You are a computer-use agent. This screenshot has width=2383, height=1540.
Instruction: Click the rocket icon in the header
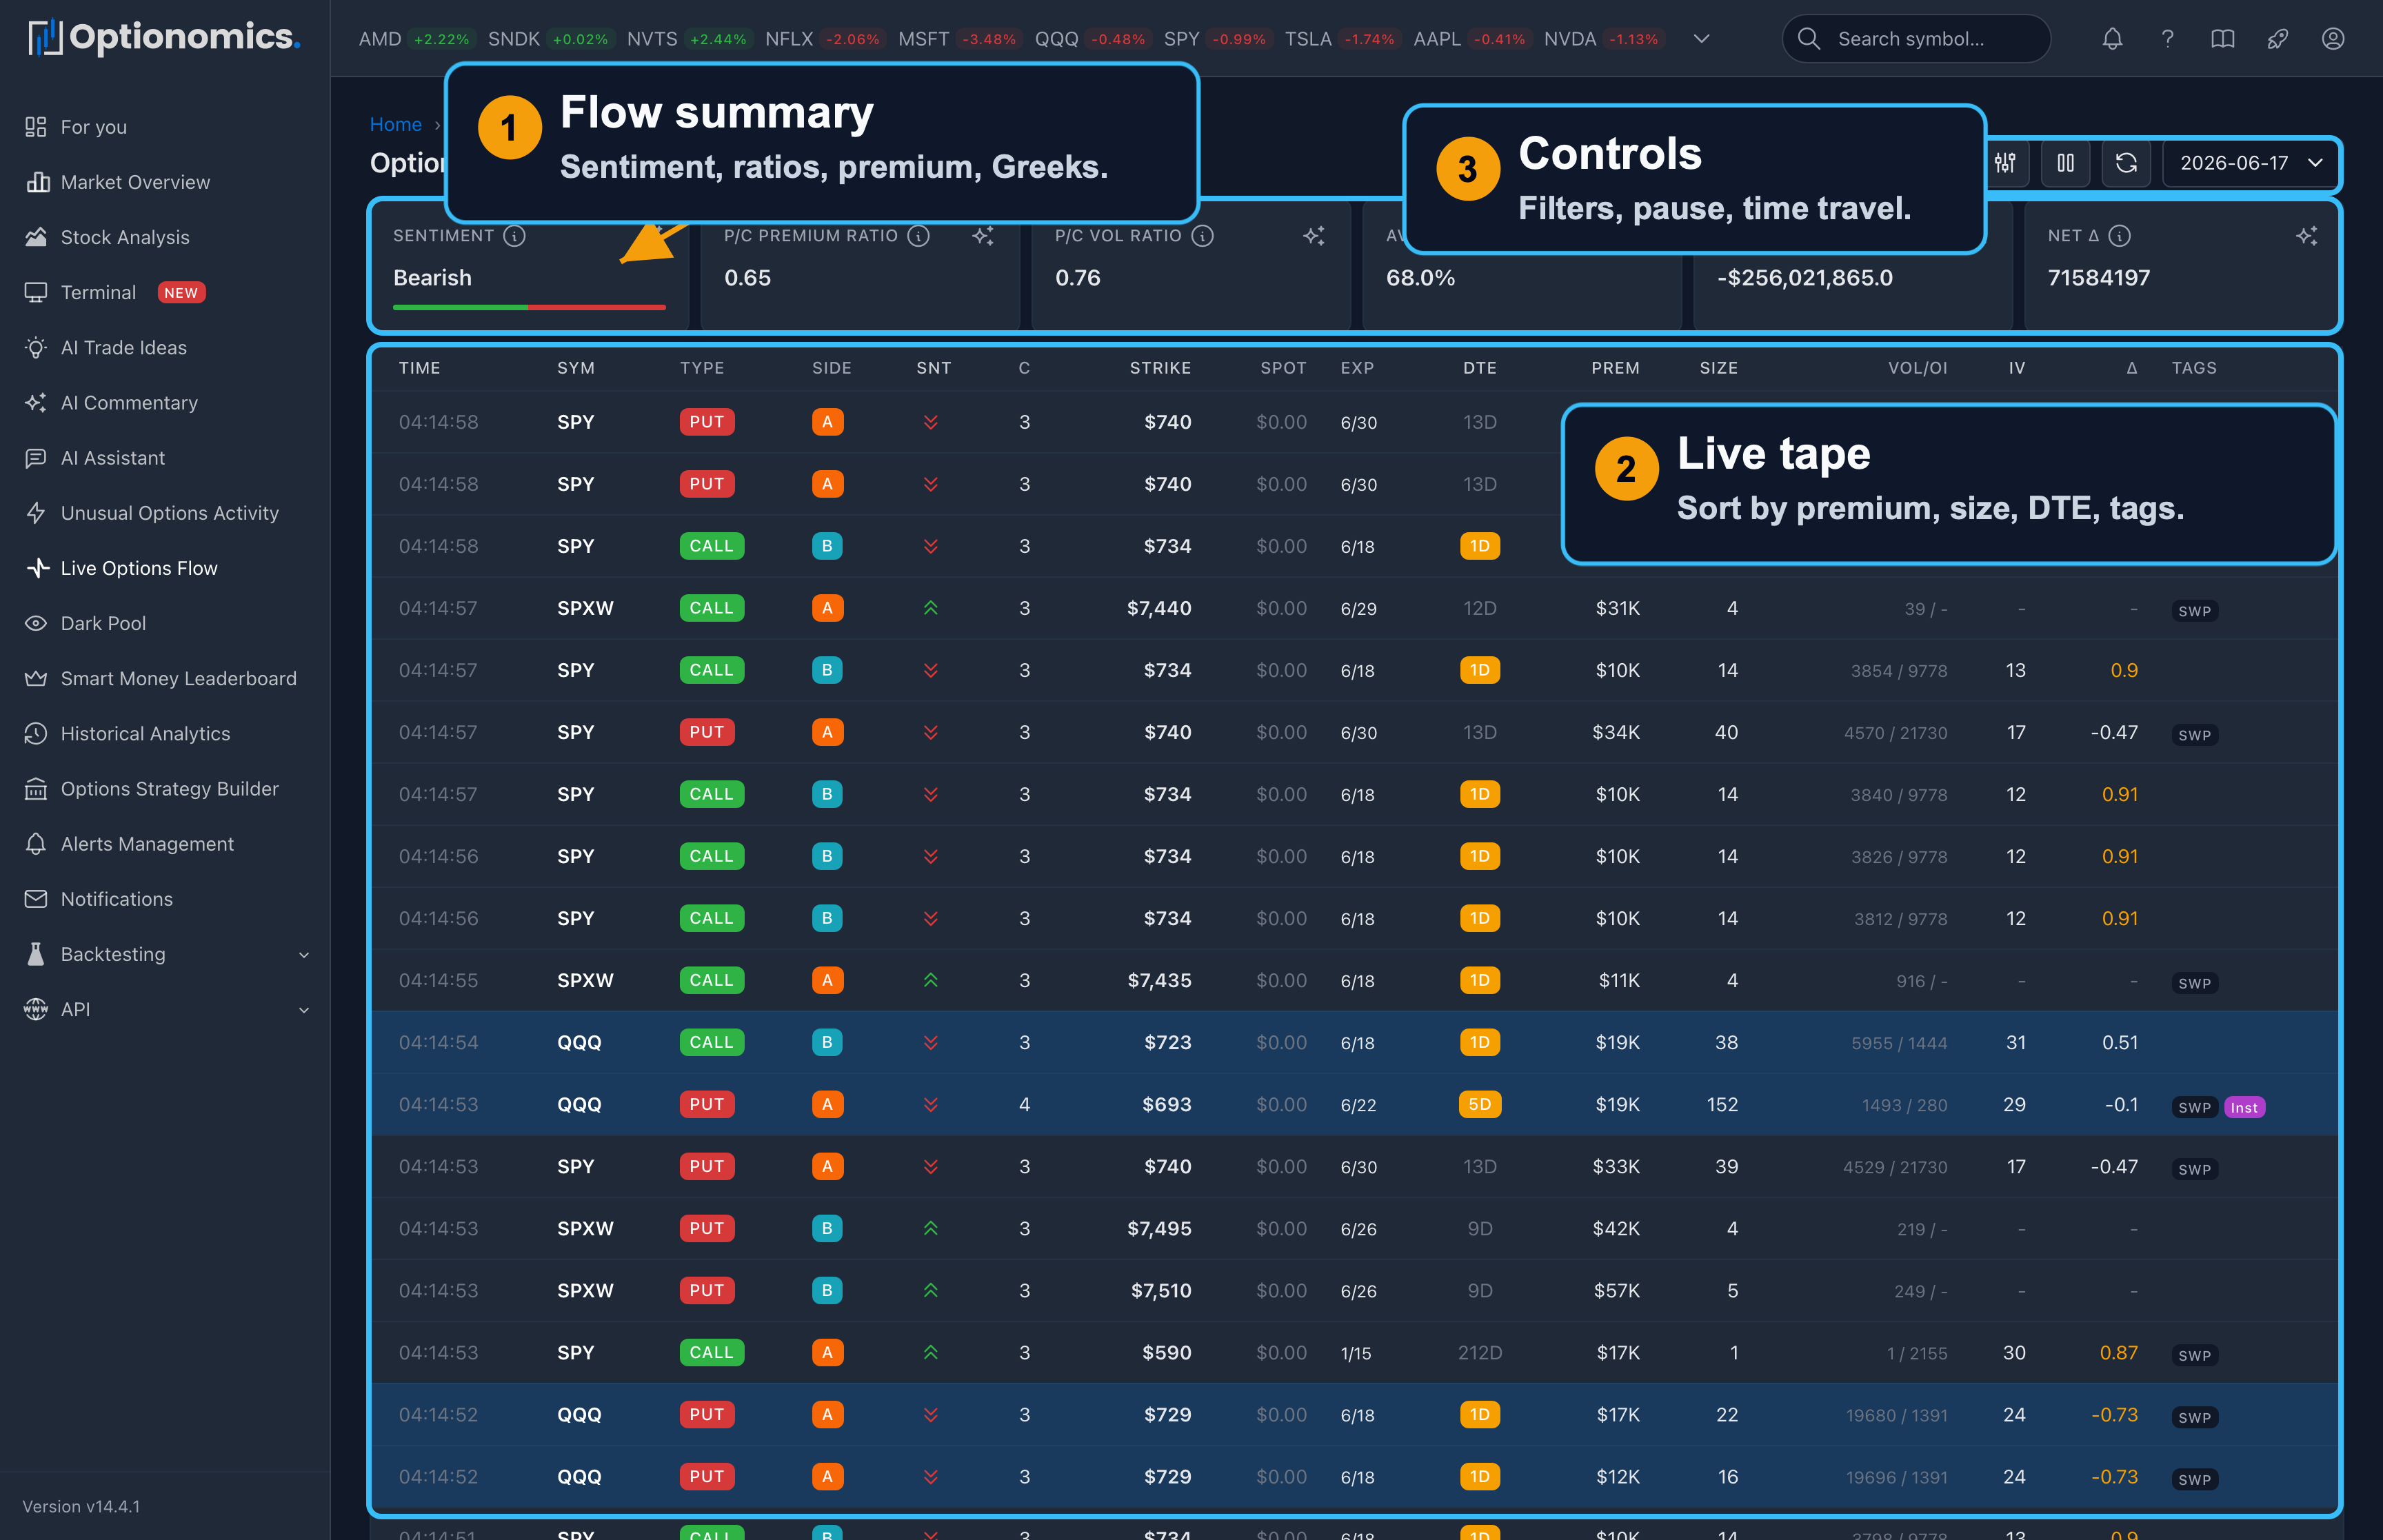click(2277, 39)
